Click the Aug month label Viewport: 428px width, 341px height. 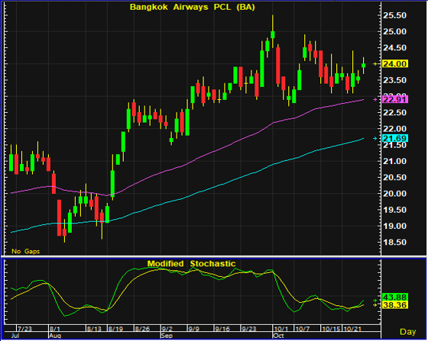pos(54,336)
